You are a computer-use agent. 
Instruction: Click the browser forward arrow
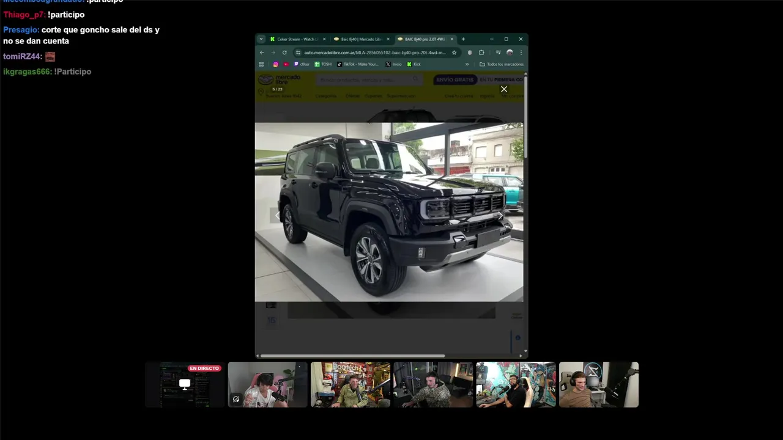point(273,53)
